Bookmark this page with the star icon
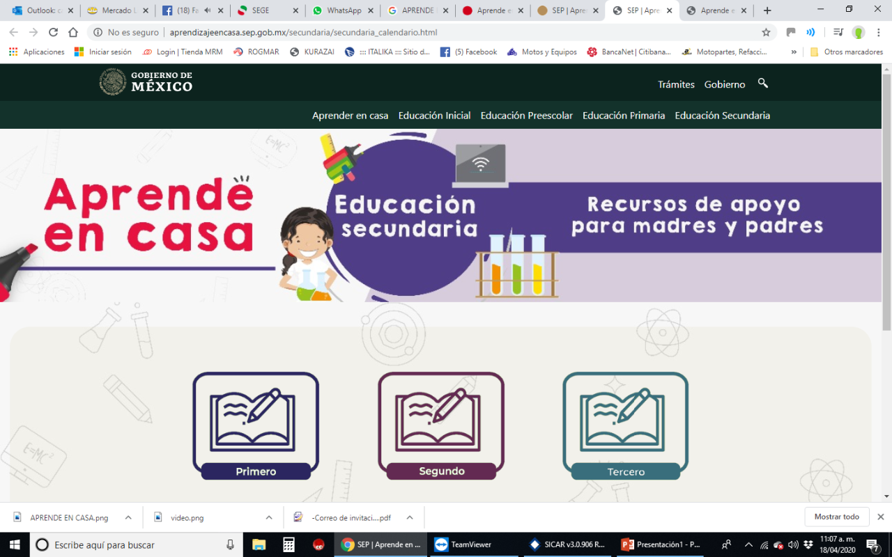Image resolution: width=892 pixels, height=557 pixels. pos(766,32)
